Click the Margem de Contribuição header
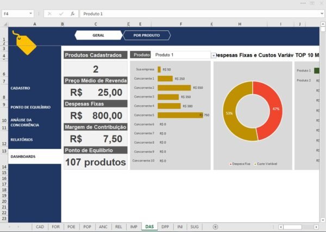 tap(96, 127)
